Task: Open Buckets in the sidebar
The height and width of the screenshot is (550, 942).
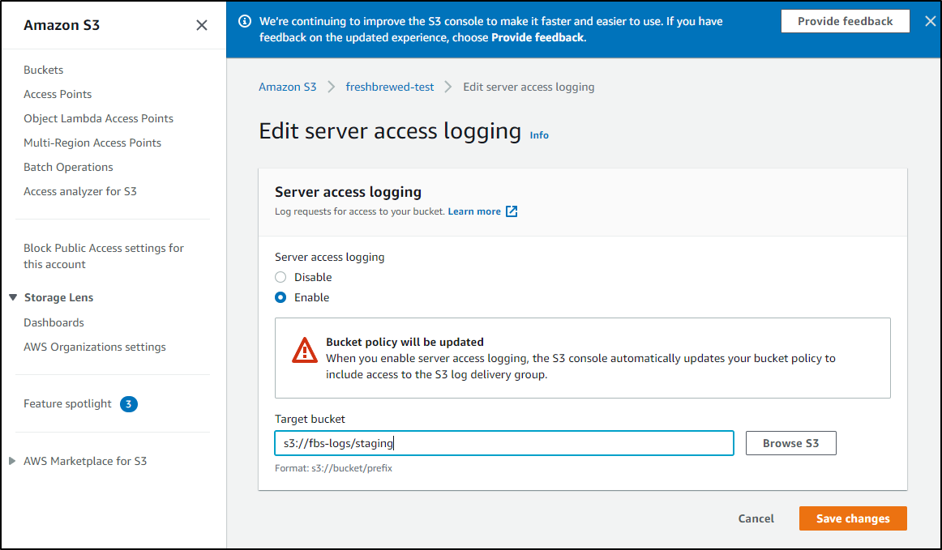Action: pos(43,70)
